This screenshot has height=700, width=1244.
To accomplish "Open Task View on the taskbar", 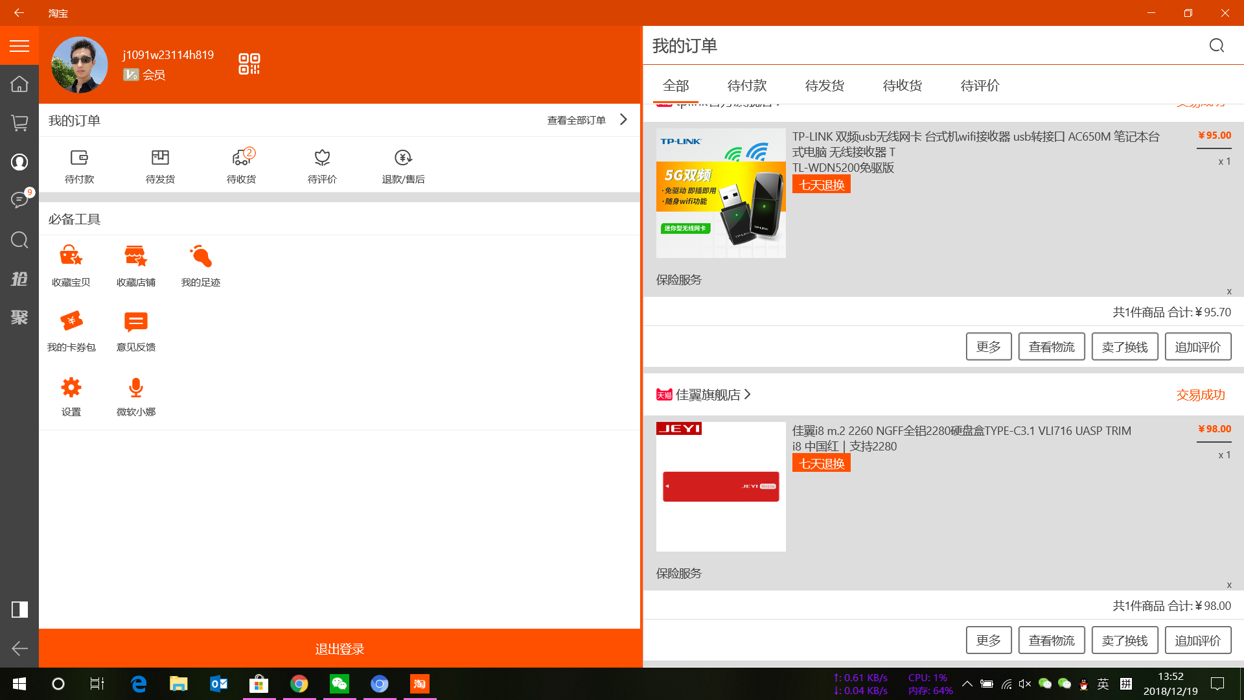I will 97,684.
